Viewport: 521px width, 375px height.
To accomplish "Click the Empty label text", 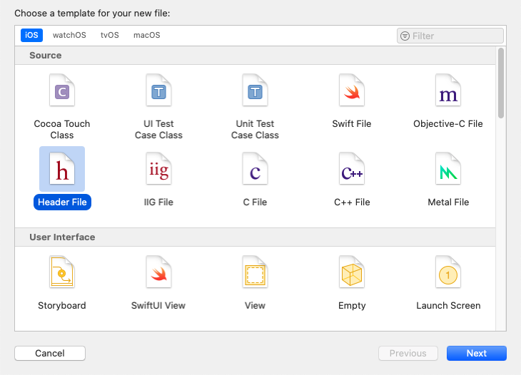I will click(x=352, y=305).
